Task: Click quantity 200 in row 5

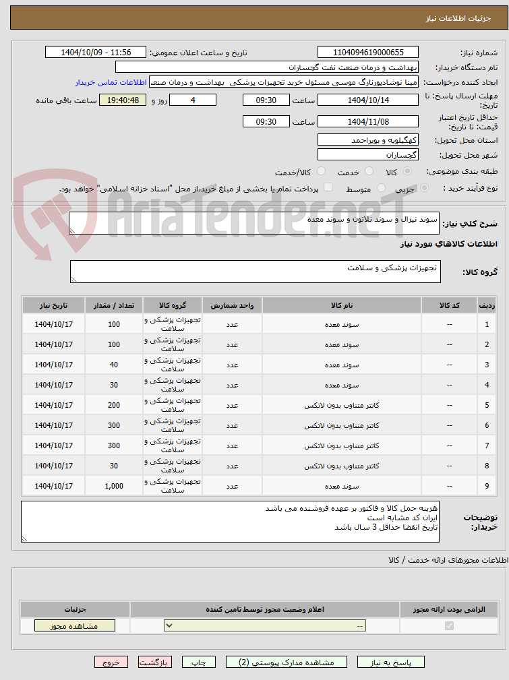Action: tap(114, 405)
